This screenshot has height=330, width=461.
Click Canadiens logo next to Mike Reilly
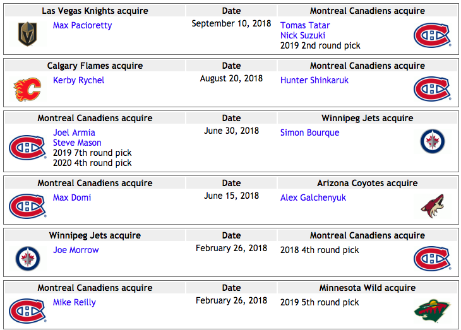(27, 311)
